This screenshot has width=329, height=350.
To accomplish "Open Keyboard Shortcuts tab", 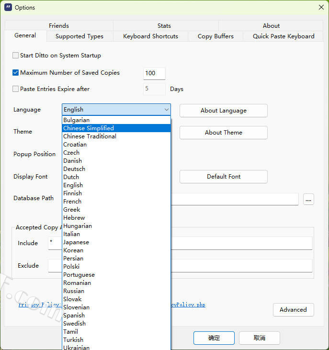I will click(x=151, y=36).
